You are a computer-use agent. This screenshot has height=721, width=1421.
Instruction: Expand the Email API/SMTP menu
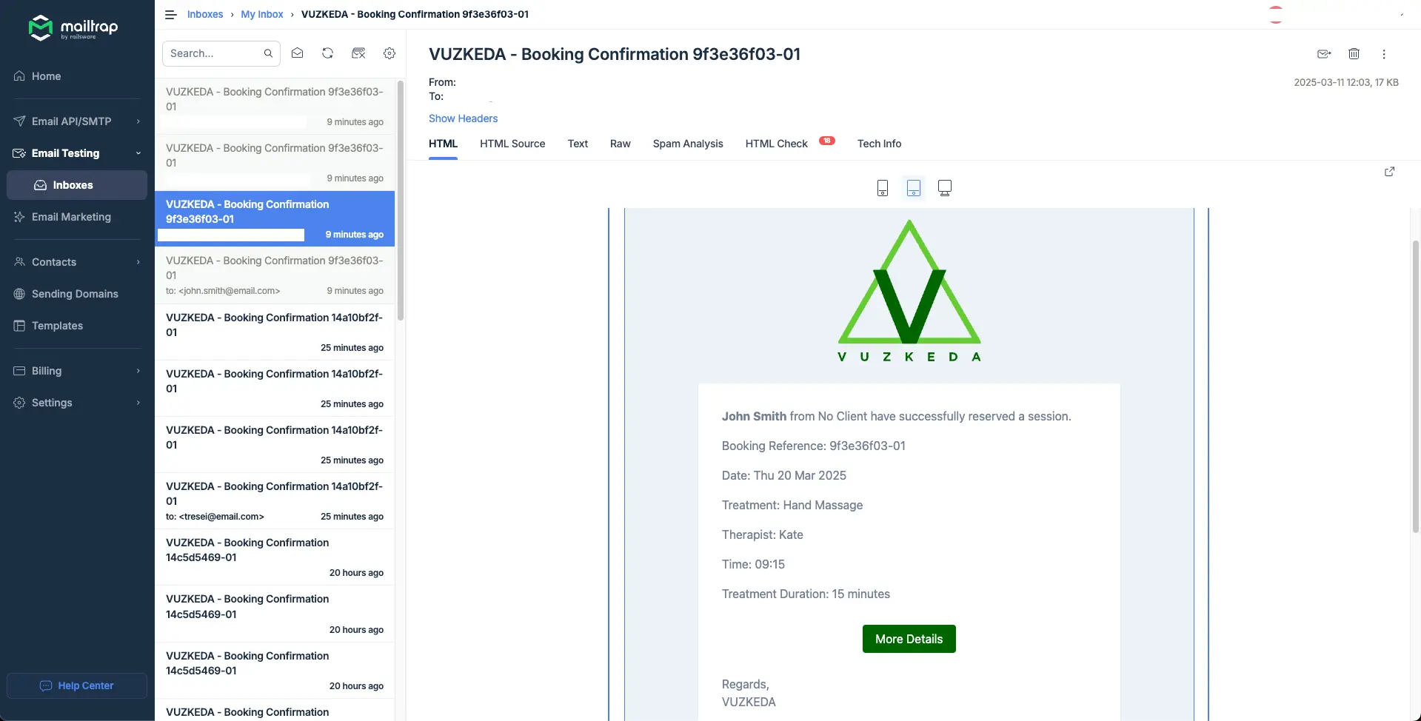tap(77, 121)
